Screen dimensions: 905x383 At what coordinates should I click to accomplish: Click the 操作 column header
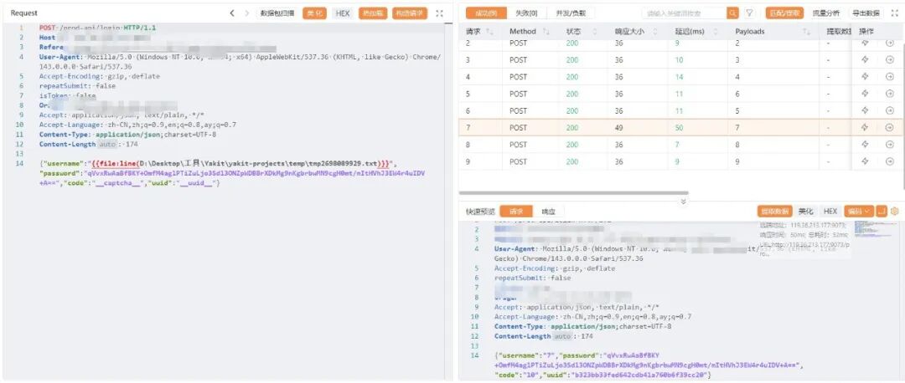point(866,31)
